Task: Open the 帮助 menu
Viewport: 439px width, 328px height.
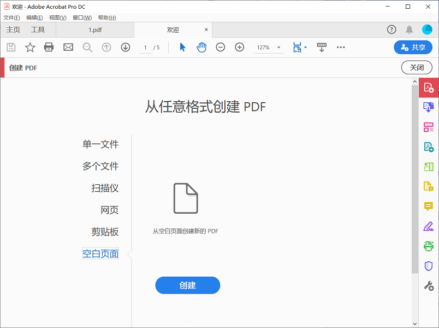Action: coord(107,17)
